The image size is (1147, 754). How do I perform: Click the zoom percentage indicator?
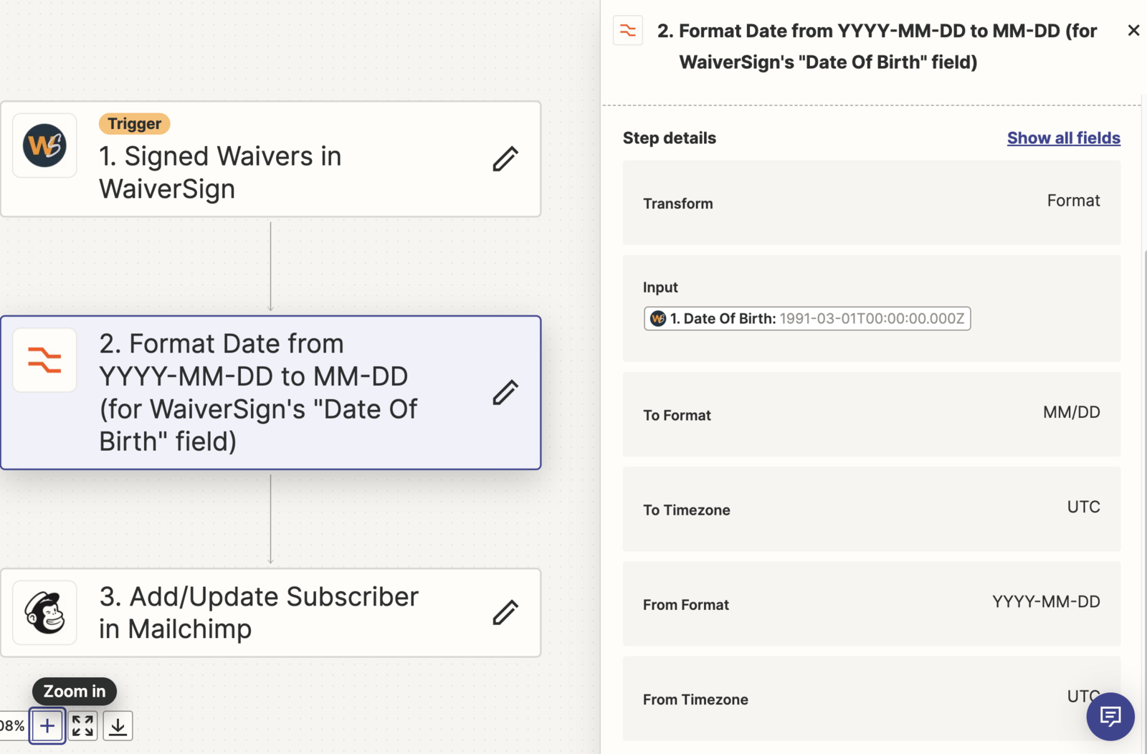(x=12, y=725)
